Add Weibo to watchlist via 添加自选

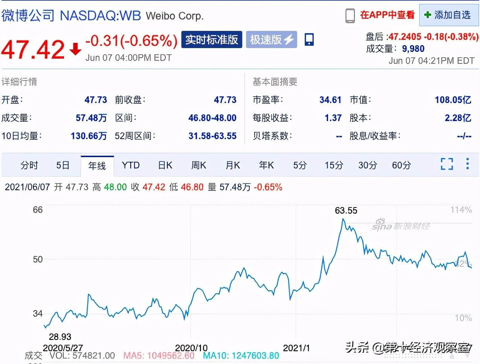[x=449, y=15]
